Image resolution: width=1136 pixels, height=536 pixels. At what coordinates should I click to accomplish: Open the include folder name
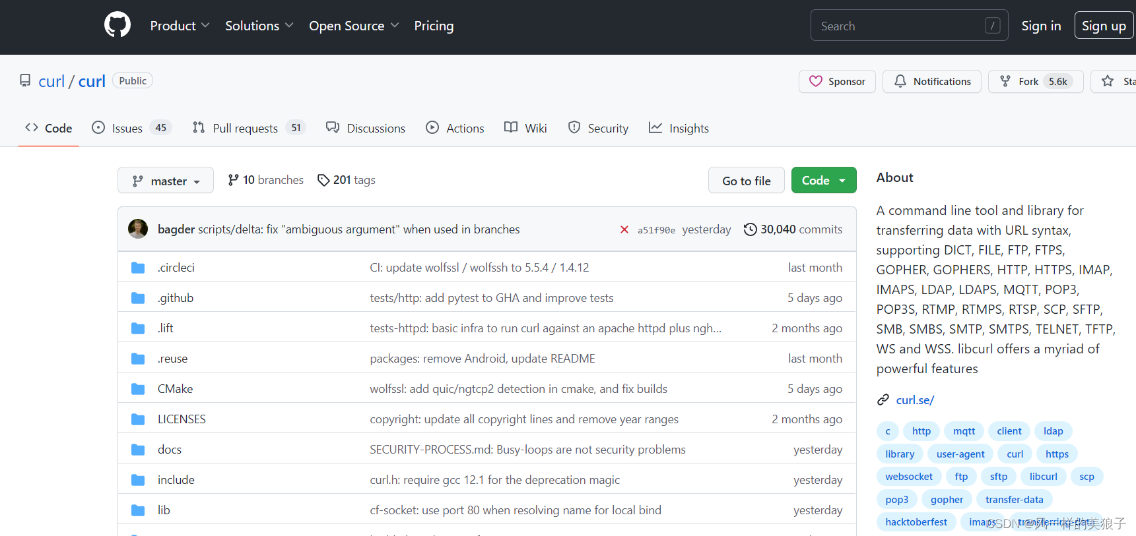[x=176, y=480]
